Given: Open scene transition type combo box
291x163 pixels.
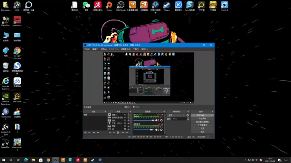Looking at the screenshot, I should tap(176, 115).
